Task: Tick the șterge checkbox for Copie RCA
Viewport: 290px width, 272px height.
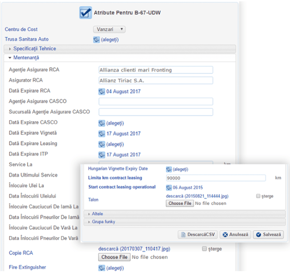Action: pos(205,249)
